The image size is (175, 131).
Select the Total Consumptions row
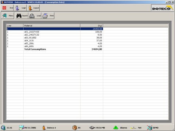click(55, 49)
